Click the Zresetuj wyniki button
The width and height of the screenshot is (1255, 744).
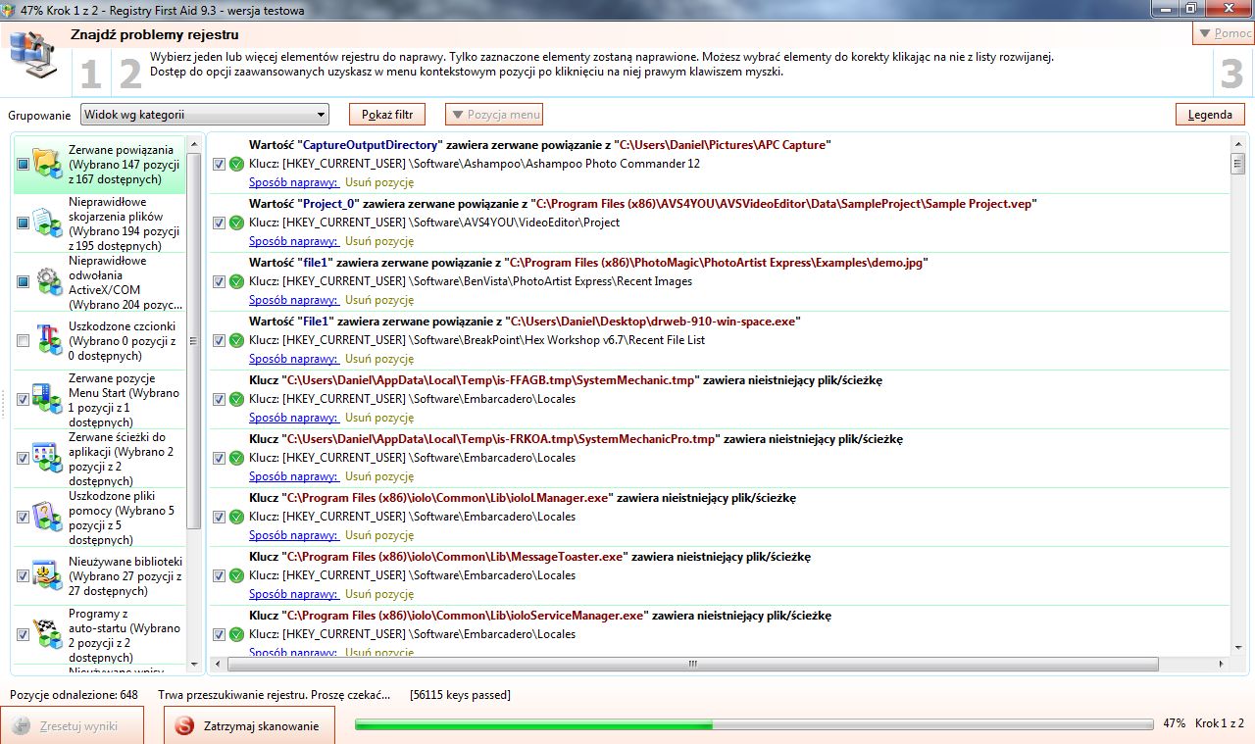pos(73,726)
